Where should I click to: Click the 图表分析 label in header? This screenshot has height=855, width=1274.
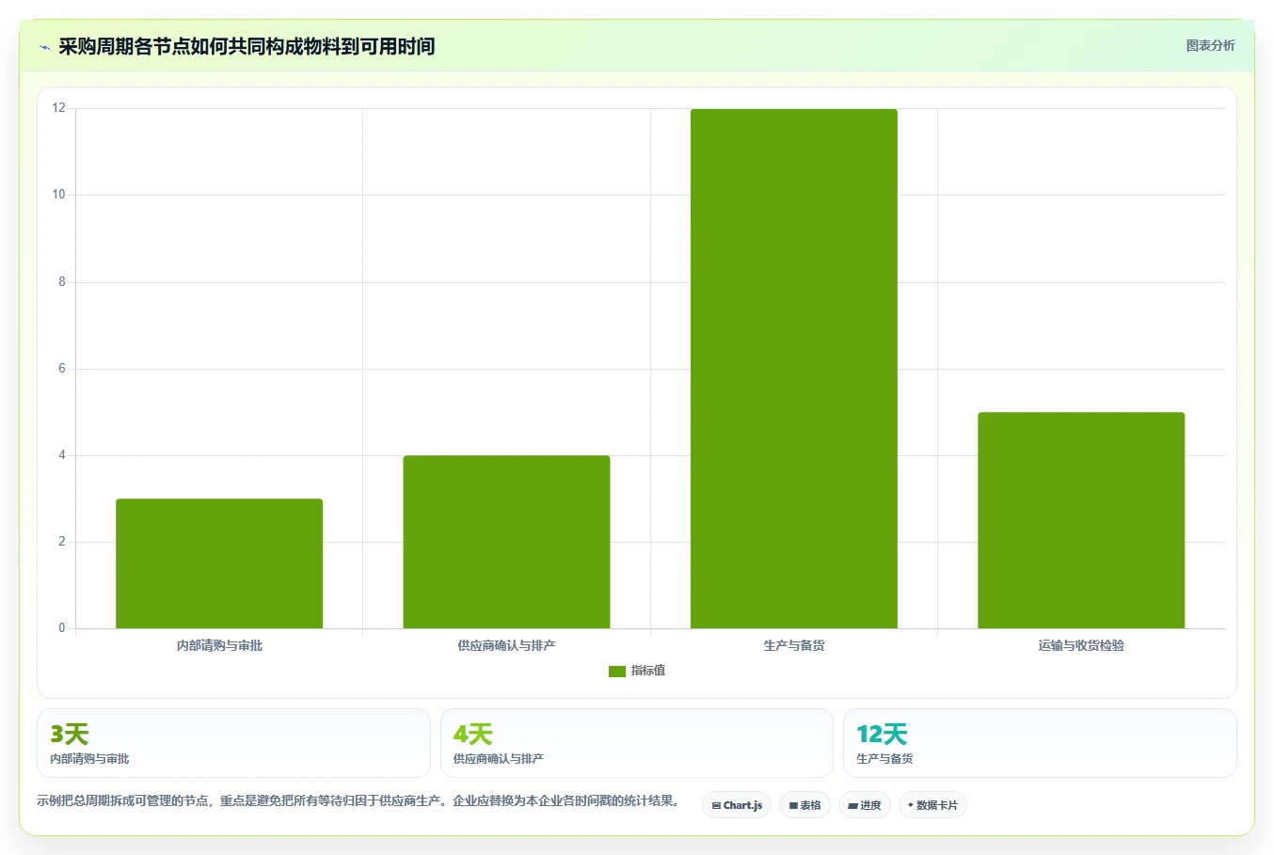1210,45
